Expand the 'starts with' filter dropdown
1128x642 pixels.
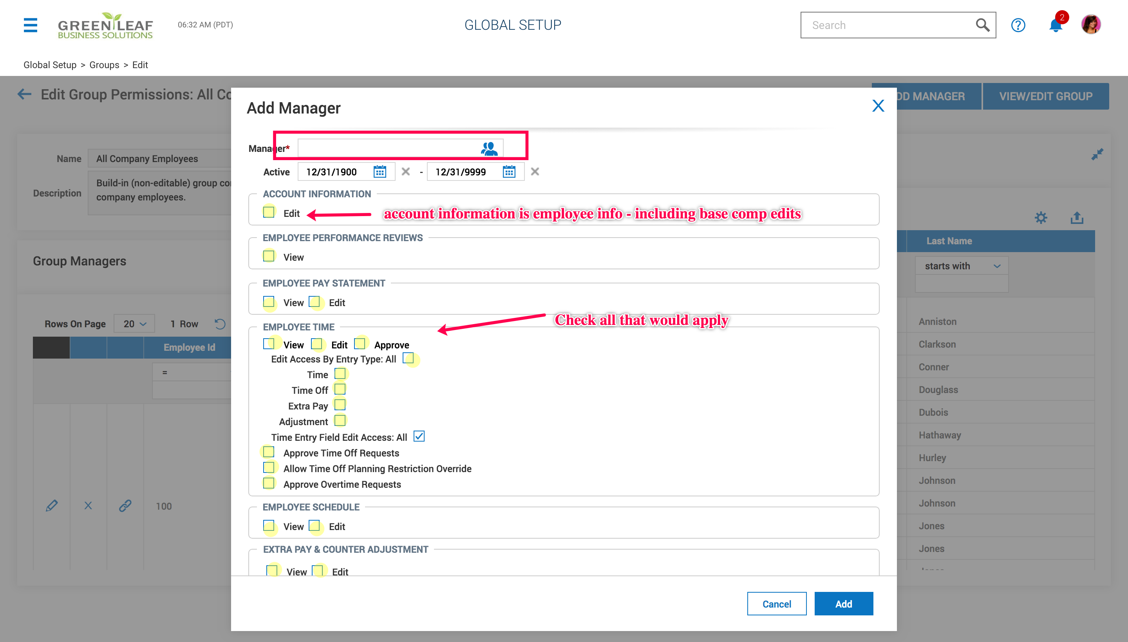(961, 266)
